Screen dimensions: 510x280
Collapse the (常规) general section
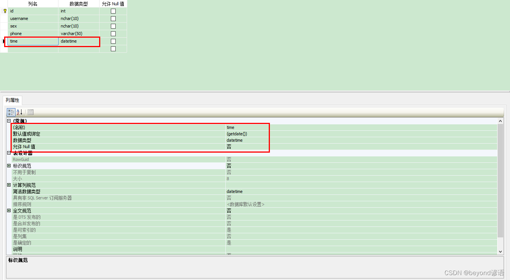click(9, 121)
